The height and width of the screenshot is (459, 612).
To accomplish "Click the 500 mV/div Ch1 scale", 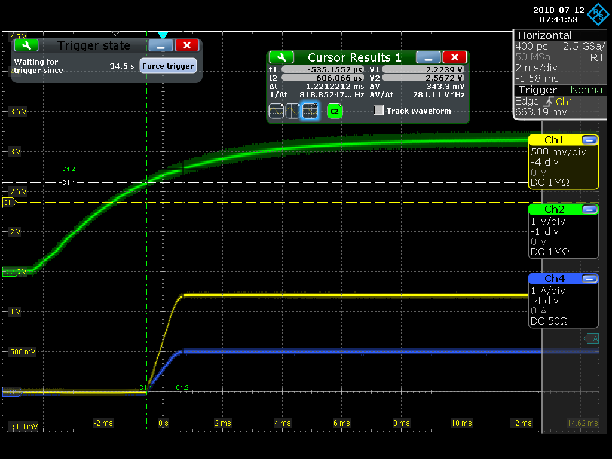I will click(x=559, y=152).
